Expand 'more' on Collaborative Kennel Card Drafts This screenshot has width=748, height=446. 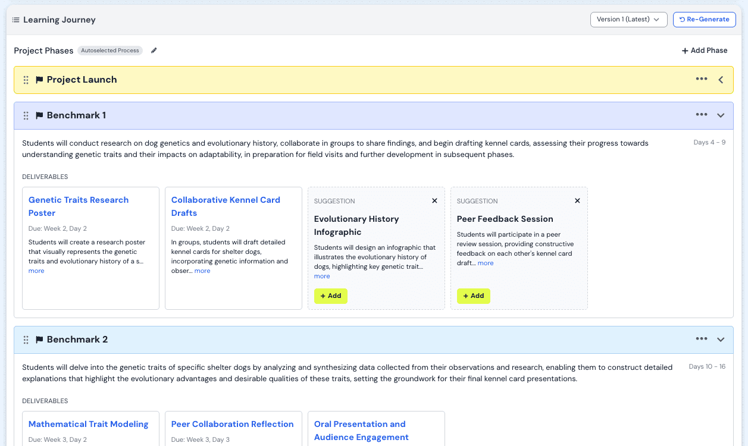(202, 271)
